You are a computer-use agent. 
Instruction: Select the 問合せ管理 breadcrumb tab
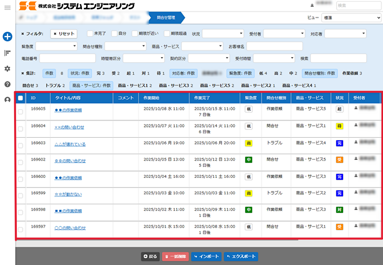point(166,18)
